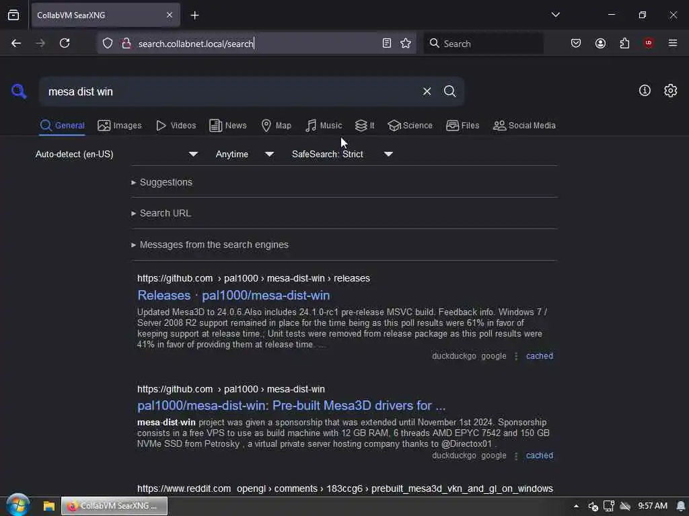Open the notification bell in tray
Screen dimensions: 689x516
(681, 506)
